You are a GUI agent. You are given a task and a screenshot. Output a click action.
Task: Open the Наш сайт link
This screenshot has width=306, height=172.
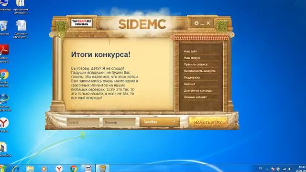click(190, 51)
